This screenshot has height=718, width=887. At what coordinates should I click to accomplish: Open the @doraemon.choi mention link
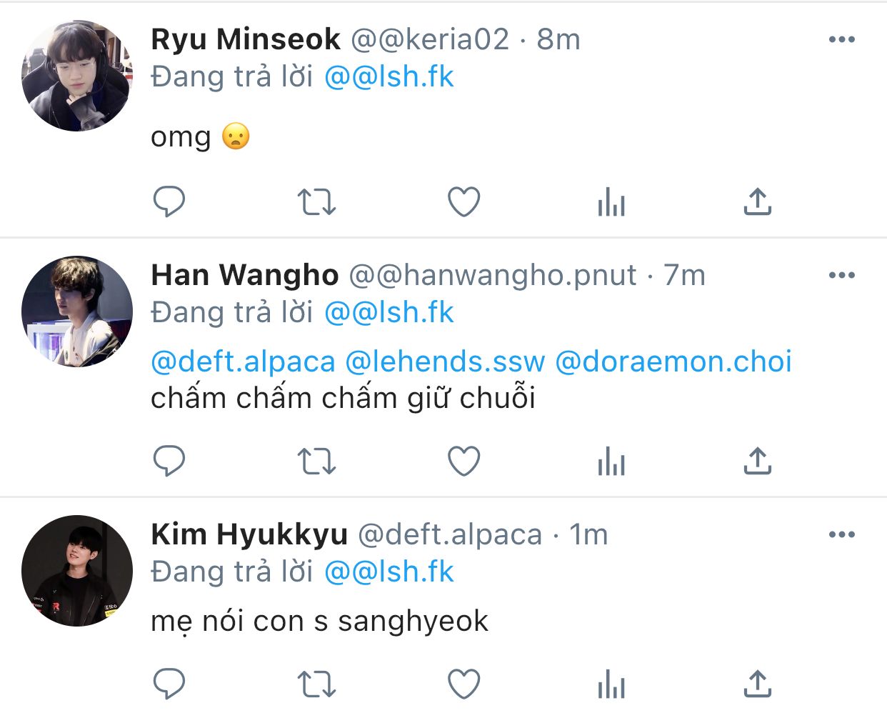673,362
